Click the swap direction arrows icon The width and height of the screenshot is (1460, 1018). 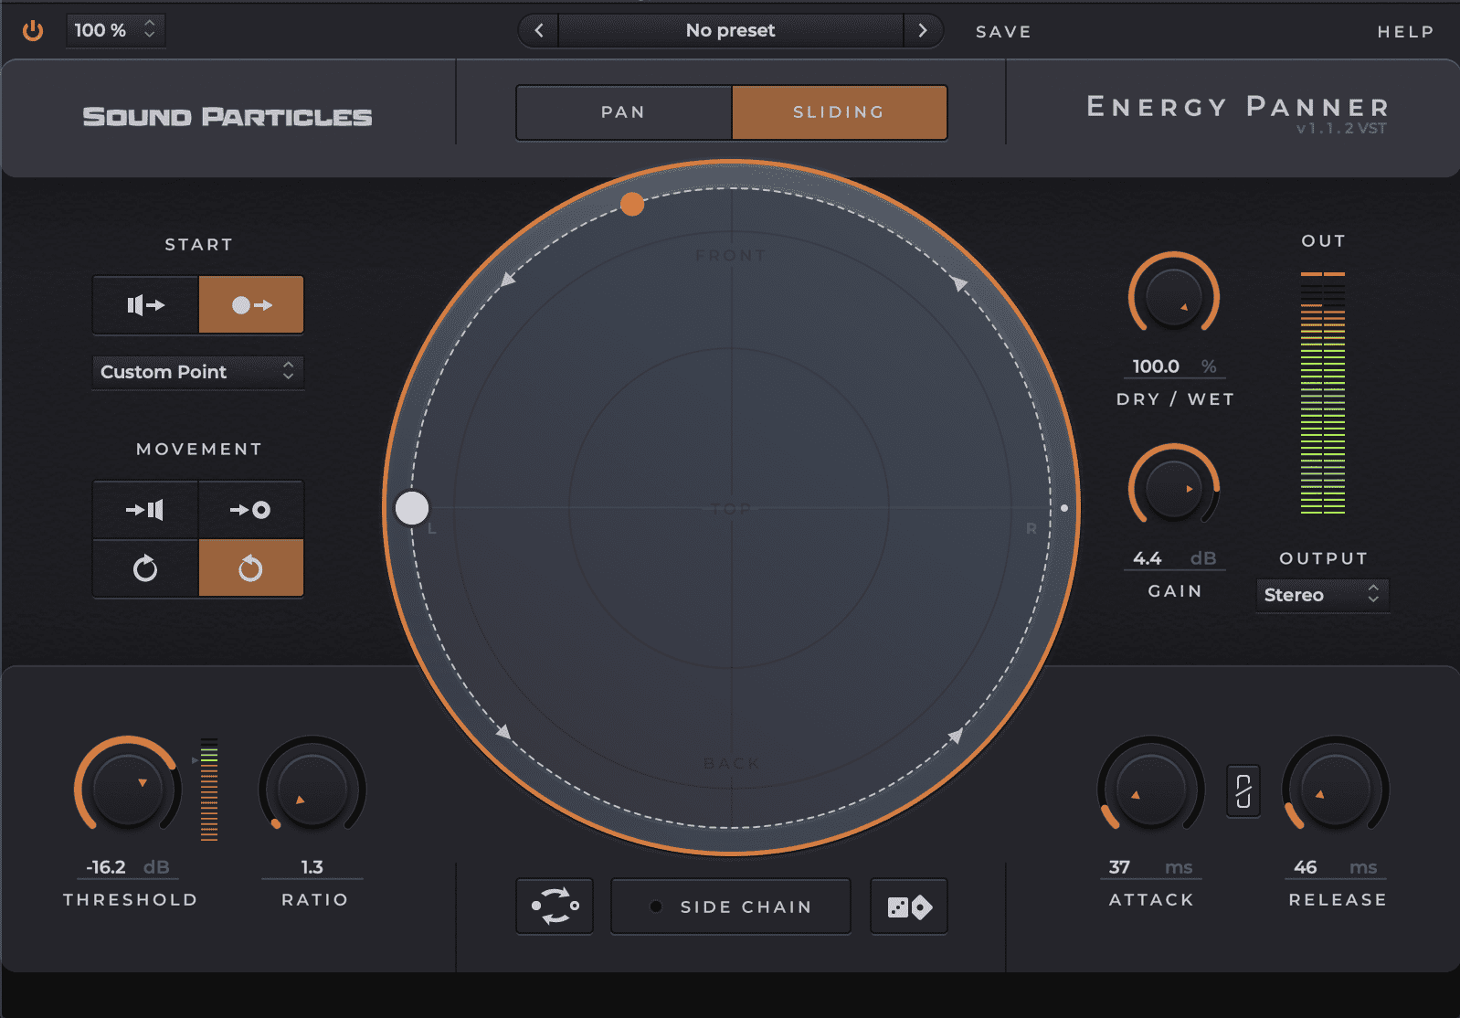tap(555, 907)
